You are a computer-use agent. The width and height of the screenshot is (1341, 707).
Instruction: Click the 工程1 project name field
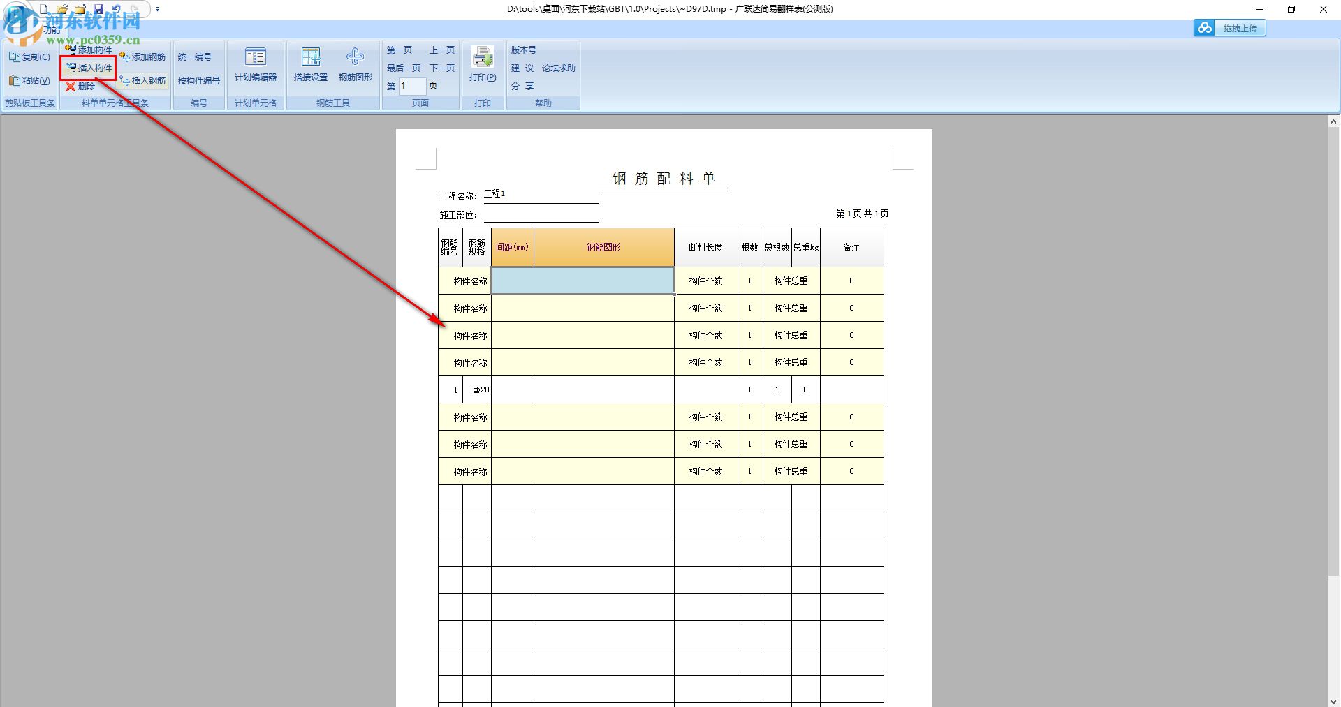[541, 194]
